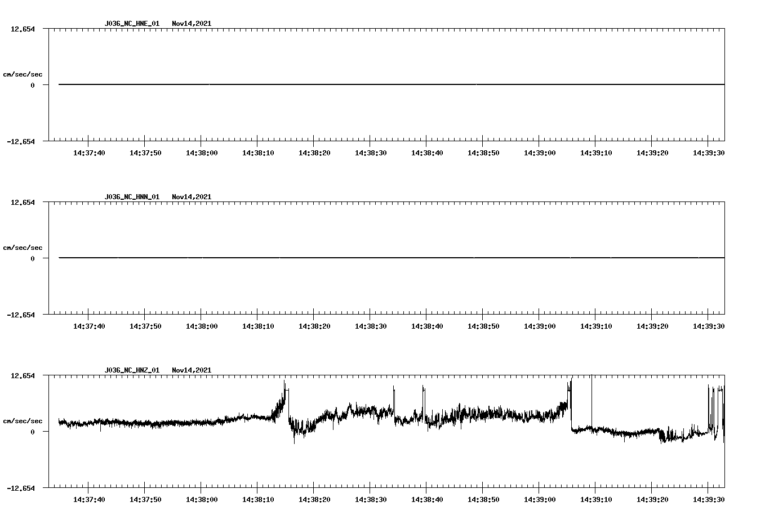
Task: Click the 14:37:50 time label under HNE plot
Action: [x=145, y=153]
